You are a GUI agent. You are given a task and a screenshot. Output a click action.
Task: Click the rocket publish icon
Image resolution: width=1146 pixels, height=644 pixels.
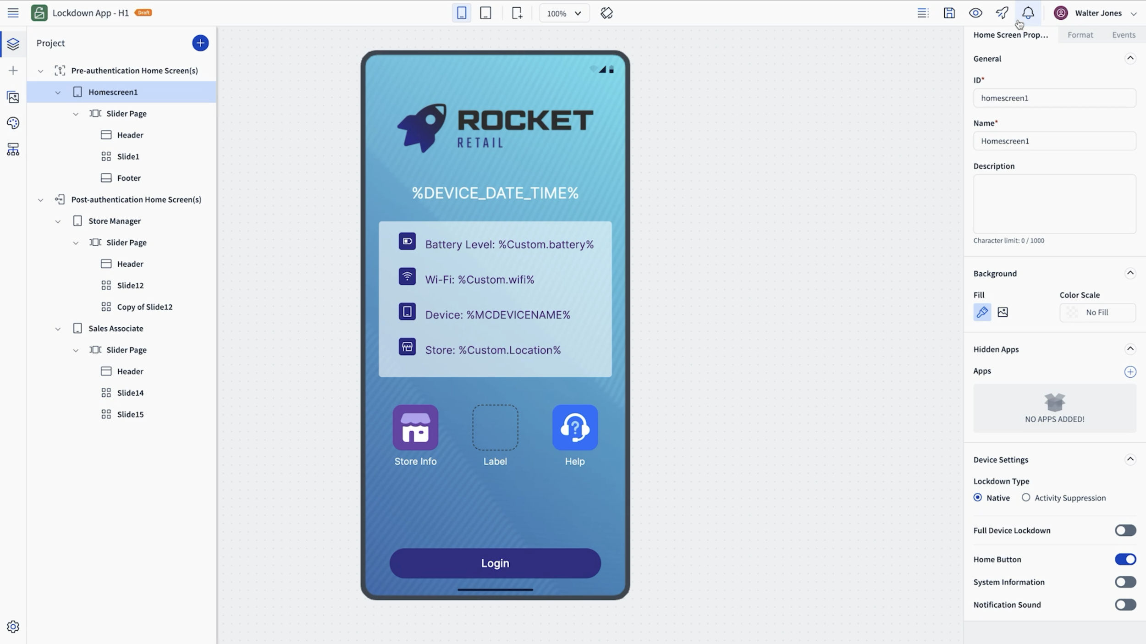pos(1002,13)
